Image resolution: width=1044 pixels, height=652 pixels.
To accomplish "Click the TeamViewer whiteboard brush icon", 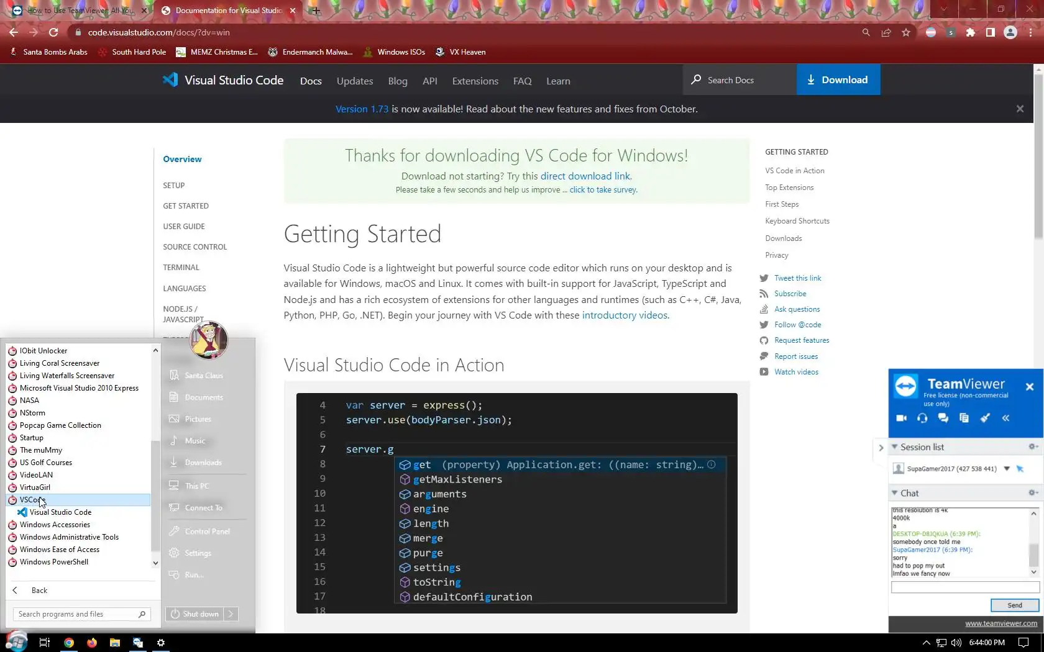I will coord(985,419).
